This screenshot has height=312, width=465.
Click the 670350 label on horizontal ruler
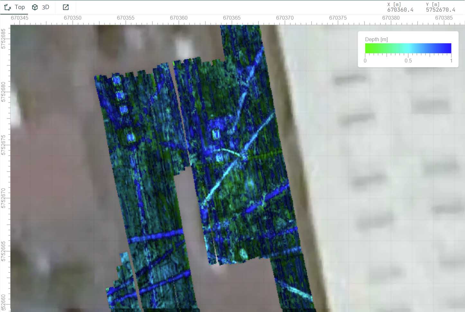[72, 18]
